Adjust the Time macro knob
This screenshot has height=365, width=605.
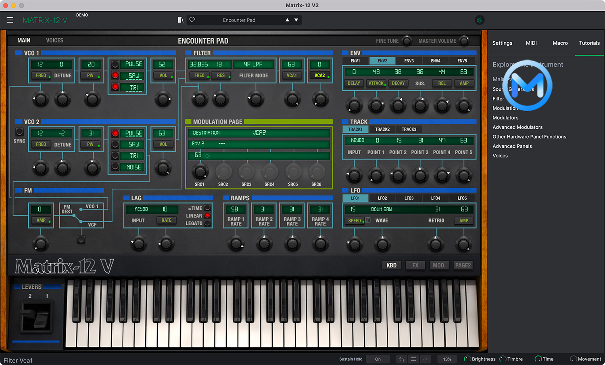pyautogui.click(x=538, y=359)
